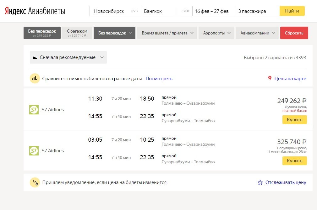Edit the Бангкок destination city field

(167, 11)
